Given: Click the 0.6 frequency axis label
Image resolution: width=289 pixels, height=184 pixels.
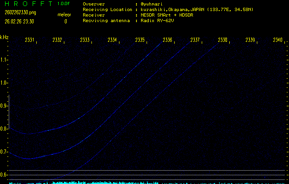Looking at the screenshot, I should [4, 175].
